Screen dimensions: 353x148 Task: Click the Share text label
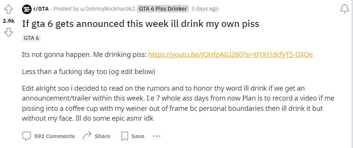tap(102, 136)
